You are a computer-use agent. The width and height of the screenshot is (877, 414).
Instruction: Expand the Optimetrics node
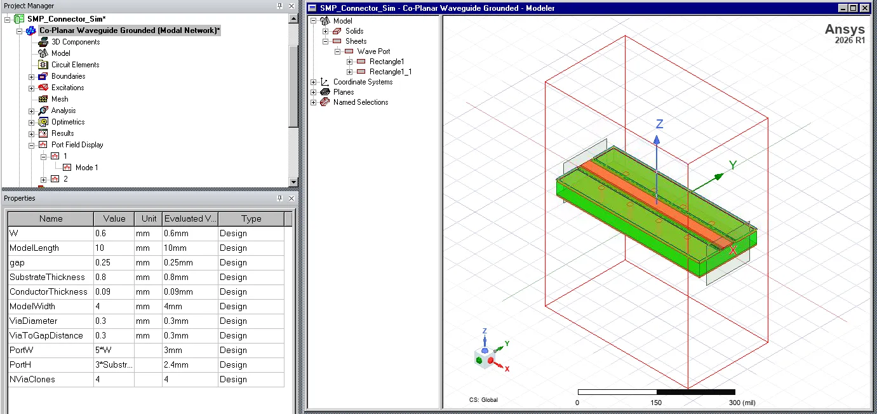[x=32, y=122]
